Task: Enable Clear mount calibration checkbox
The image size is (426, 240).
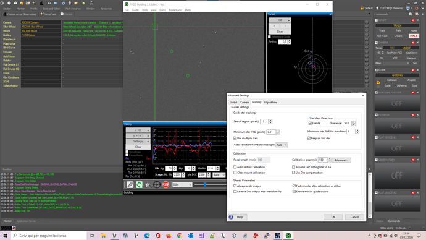Action: pyautogui.click(x=235, y=173)
